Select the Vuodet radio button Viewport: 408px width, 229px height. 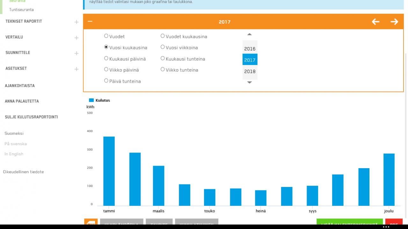click(x=106, y=36)
